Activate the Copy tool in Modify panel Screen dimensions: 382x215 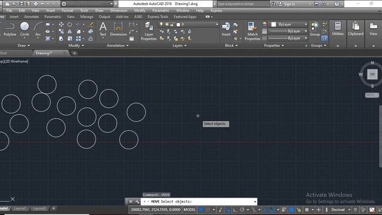[x=61, y=32]
